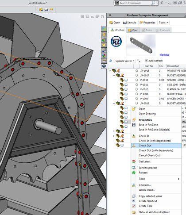Image resolution: width=186 pixels, height=215 pixels.
Task: Click the RevZone RZ logo icon
Action: click(x=116, y=41)
